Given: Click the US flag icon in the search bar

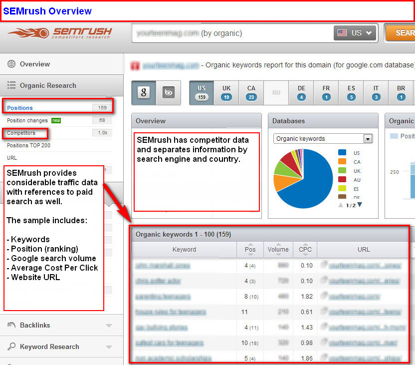Looking at the screenshot, I should point(342,33).
